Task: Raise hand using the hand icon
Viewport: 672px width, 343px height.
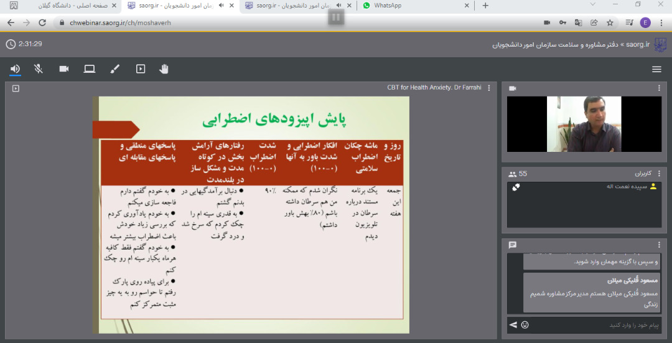Action: click(x=164, y=69)
